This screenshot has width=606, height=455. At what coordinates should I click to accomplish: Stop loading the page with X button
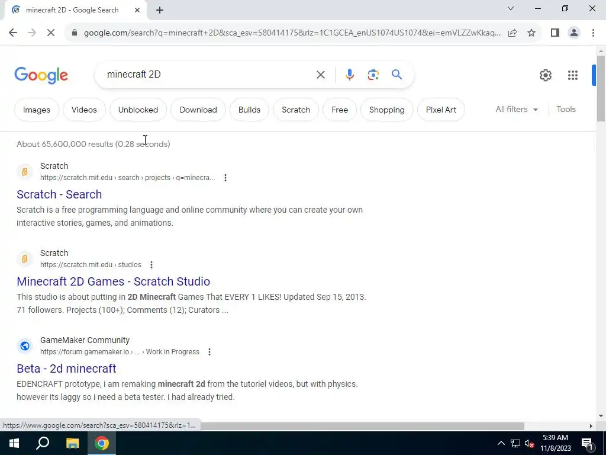51,33
